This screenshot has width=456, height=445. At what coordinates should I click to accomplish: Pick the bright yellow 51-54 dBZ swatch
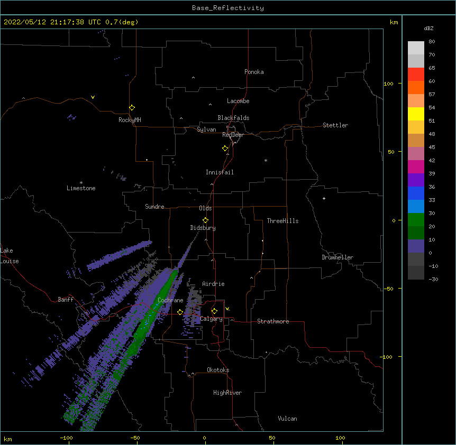pyautogui.click(x=416, y=114)
